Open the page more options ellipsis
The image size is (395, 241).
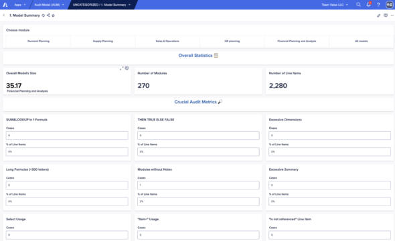(x=392, y=15)
